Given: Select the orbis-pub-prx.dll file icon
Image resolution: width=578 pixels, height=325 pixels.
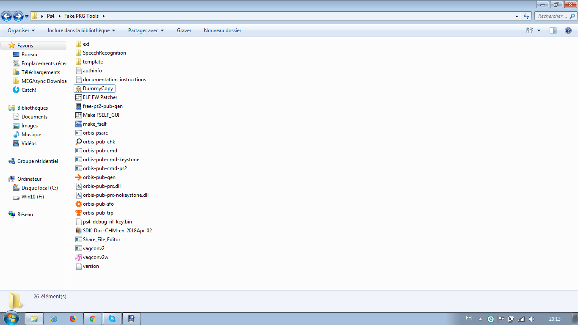Looking at the screenshot, I should [78, 186].
